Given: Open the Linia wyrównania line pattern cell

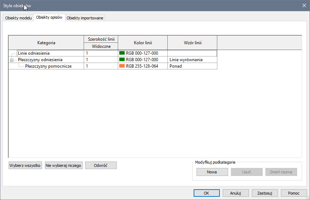Looking at the screenshot, I should tap(192, 60).
